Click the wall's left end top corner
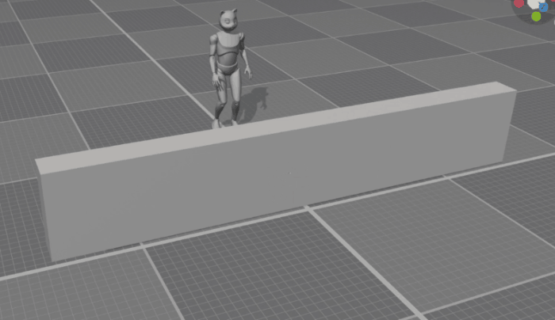This screenshot has width=555, height=320. (x=36, y=162)
